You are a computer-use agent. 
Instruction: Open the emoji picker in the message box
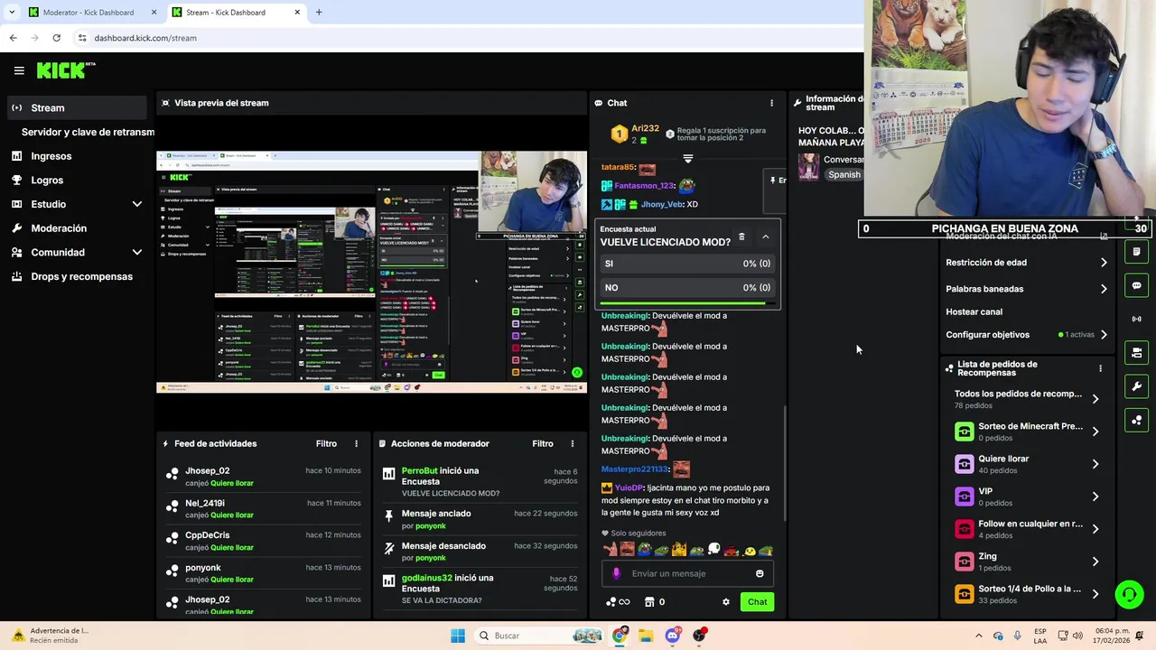760,573
